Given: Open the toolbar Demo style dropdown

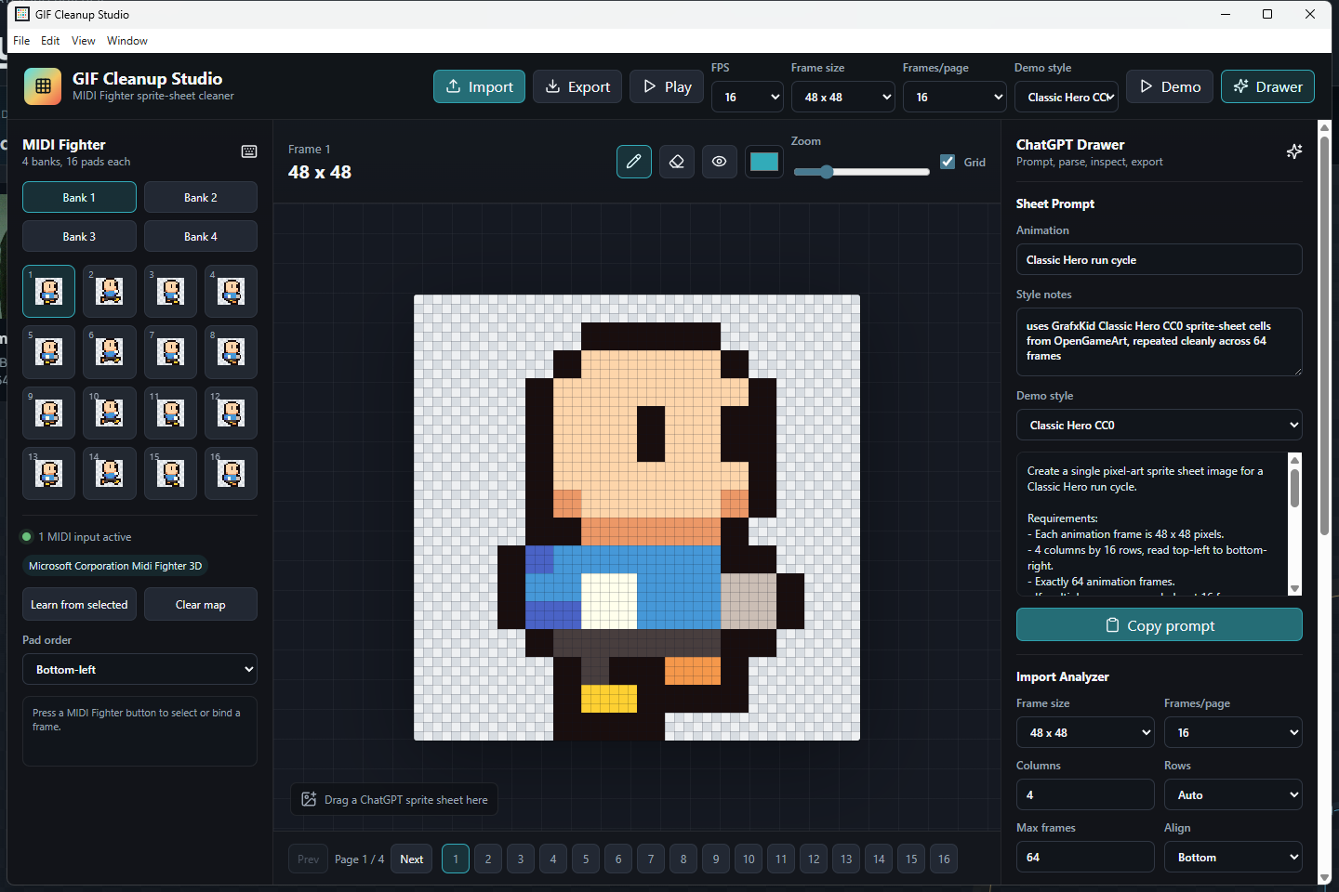Looking at the screenshot, I should point(1067,97).
